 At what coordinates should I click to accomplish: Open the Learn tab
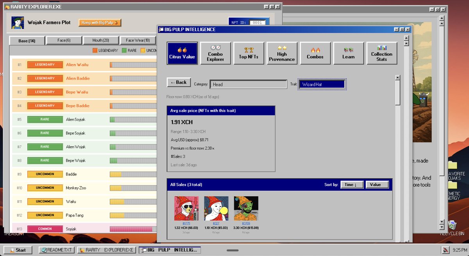[x=348, y=53]
